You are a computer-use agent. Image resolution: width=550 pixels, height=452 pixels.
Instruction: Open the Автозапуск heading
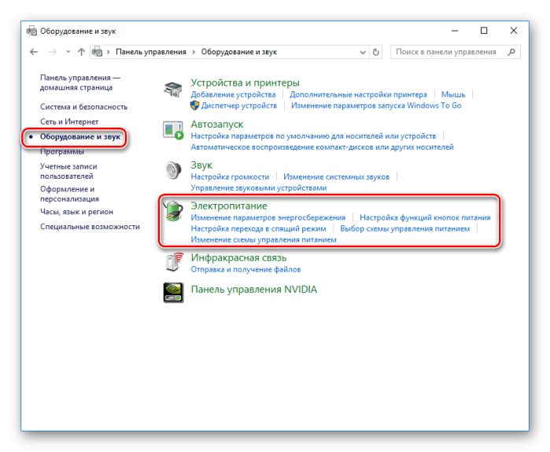coord(216,124)
